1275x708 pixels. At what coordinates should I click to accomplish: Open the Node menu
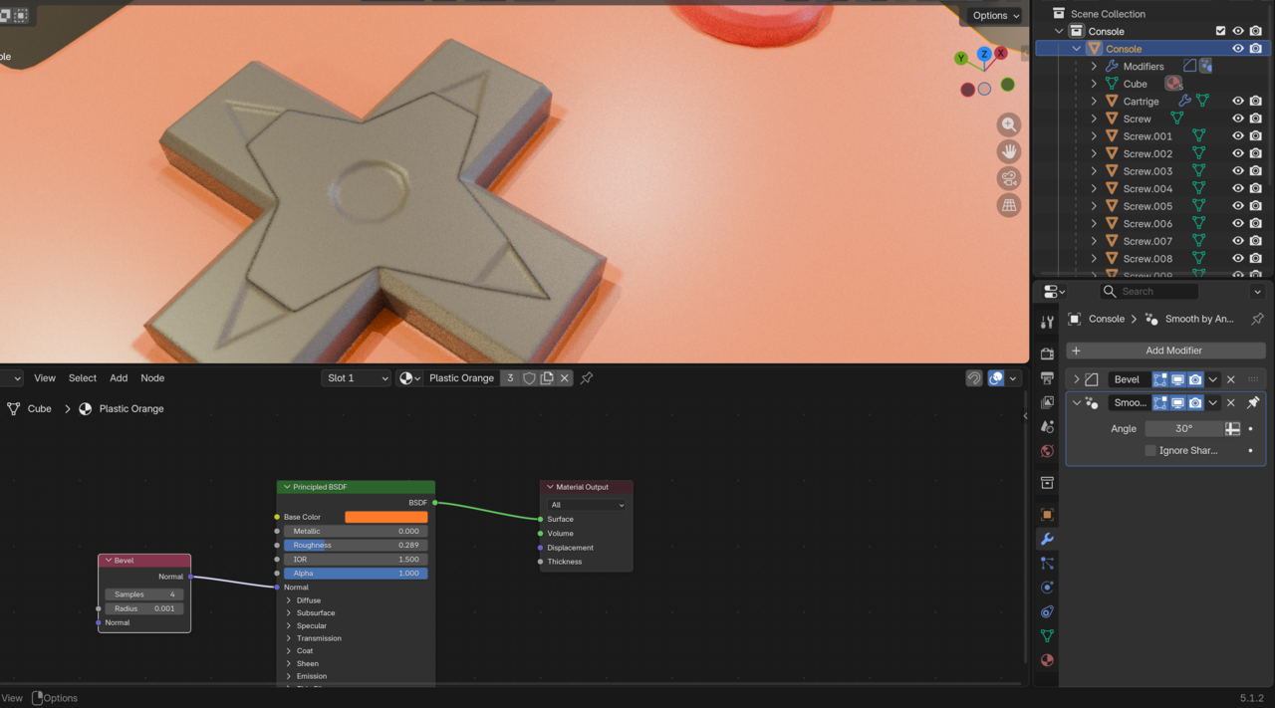coord(152,378)
